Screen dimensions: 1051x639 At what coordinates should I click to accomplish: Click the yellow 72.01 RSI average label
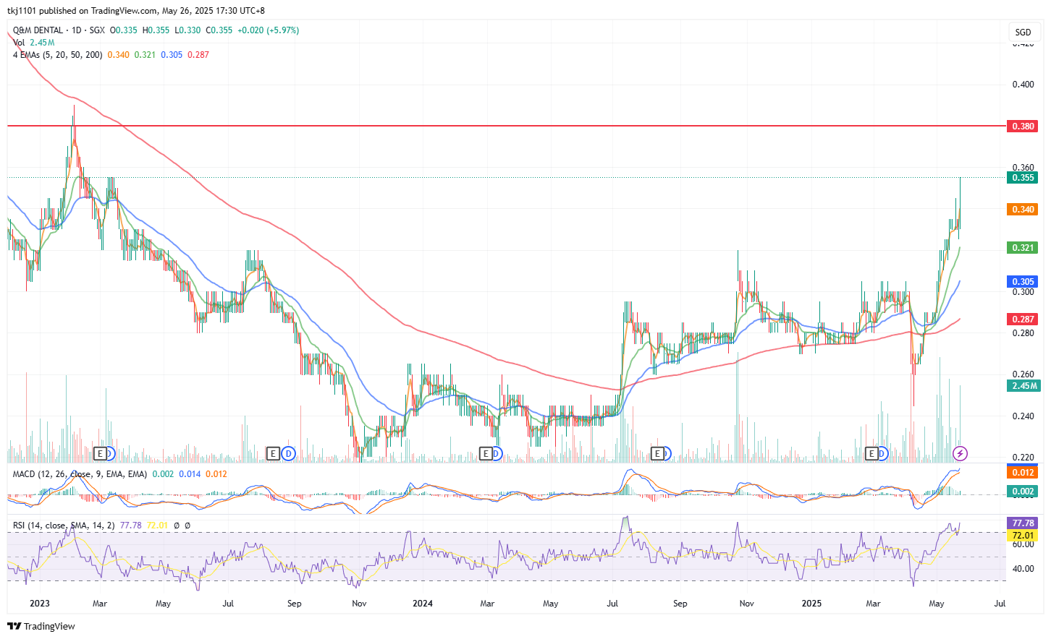tap(1023, 536)
